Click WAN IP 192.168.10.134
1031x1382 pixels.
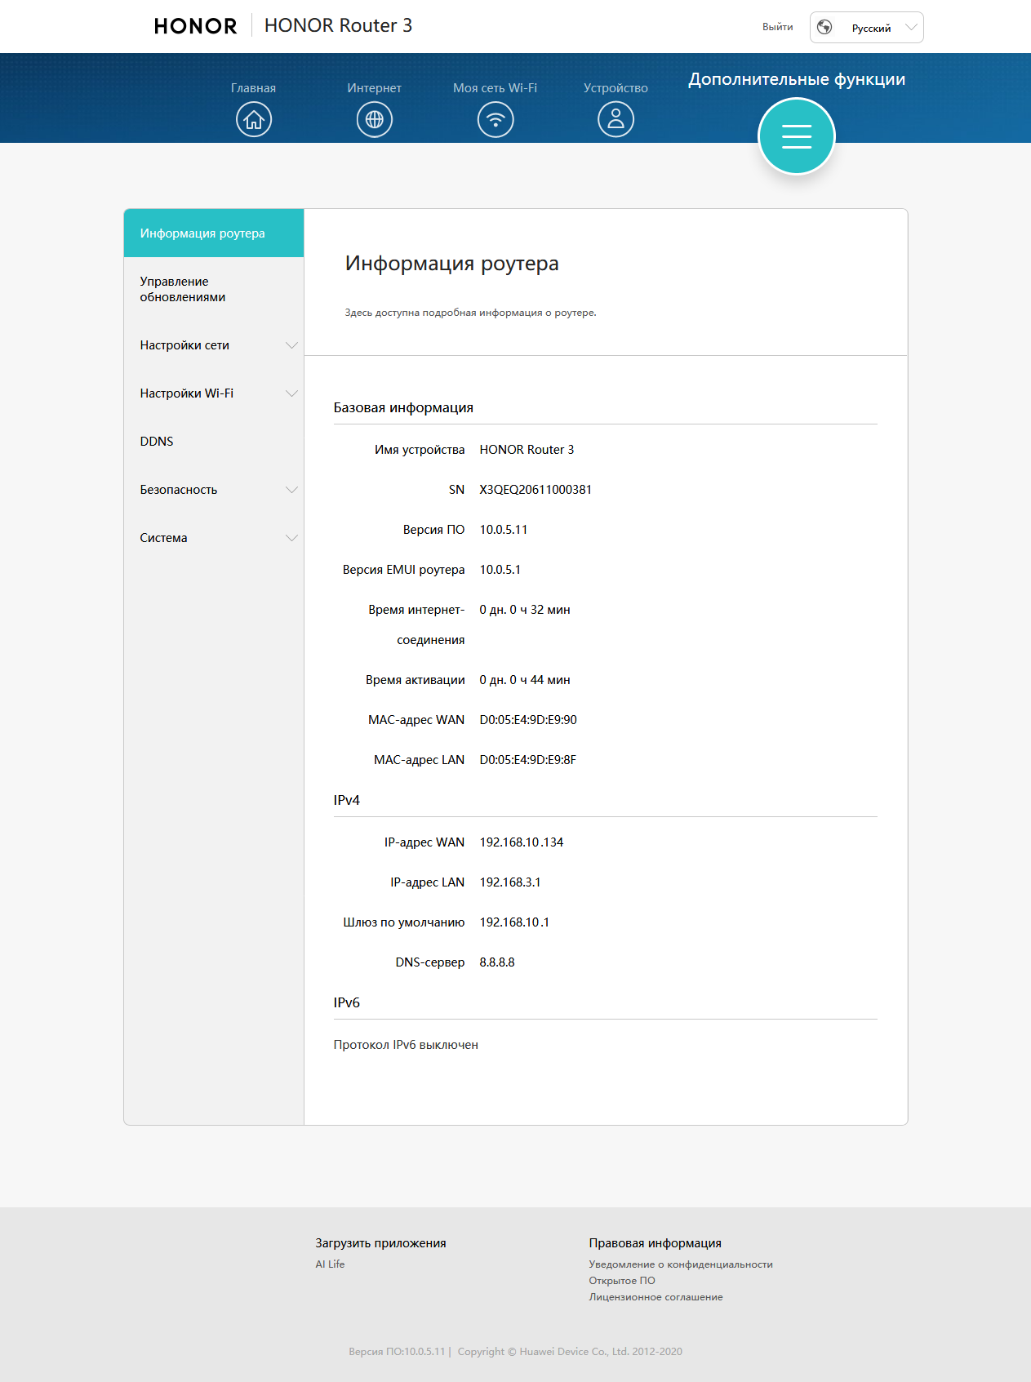tap(522, 842)
